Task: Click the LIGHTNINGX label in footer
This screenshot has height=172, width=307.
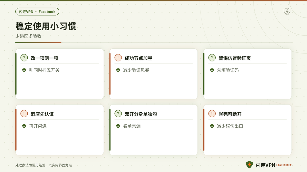Action: pos(284,165)
